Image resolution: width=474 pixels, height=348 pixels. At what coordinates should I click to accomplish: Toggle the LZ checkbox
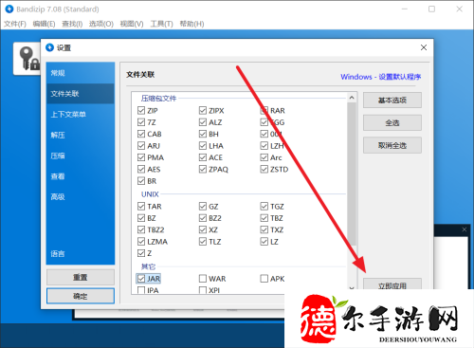point(264,242)
